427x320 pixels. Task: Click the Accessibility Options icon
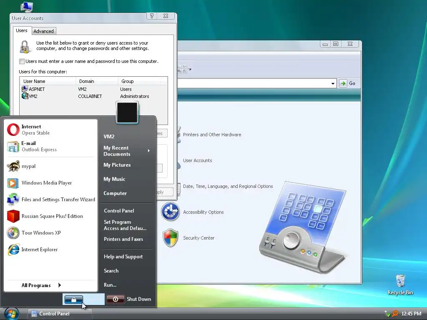click(x=170, y=212)
